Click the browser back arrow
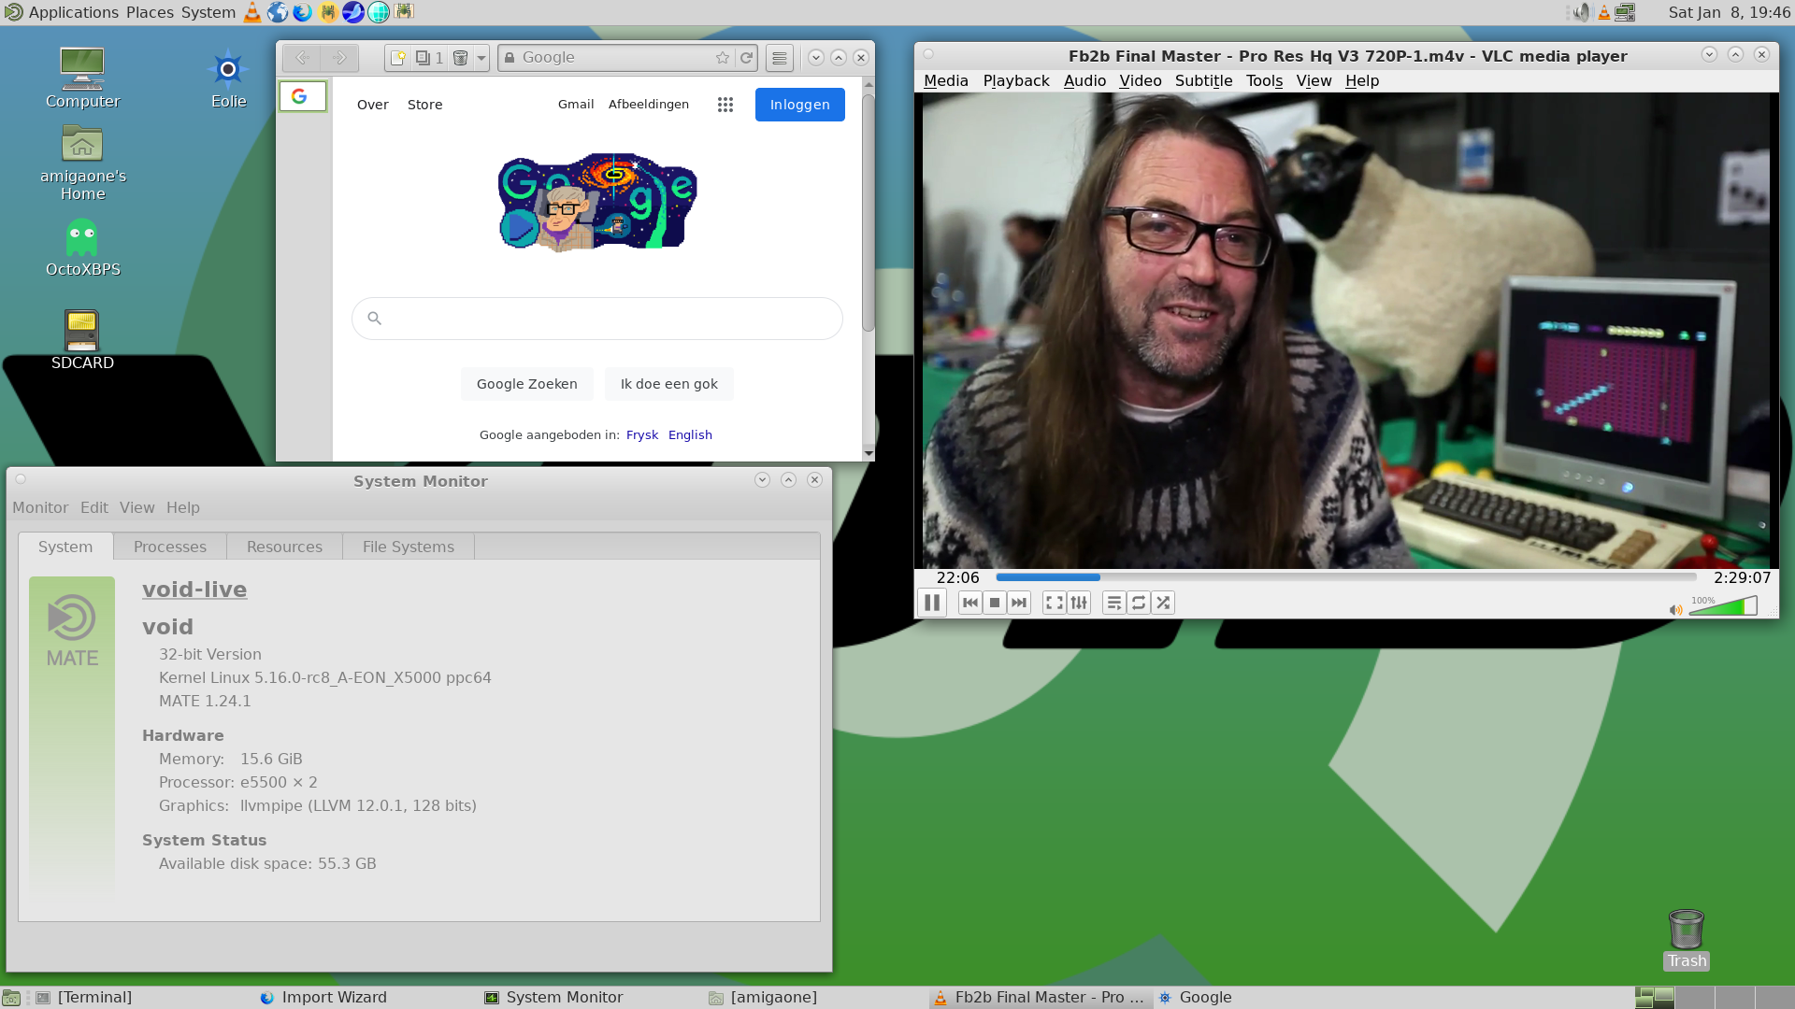Screen dimensions: 1795x1009 pyautogui.click(x=302, y=58)
